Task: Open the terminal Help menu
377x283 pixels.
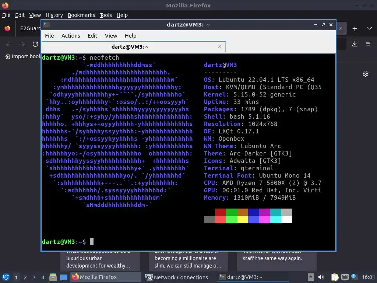Action: (x=131, y=36)
